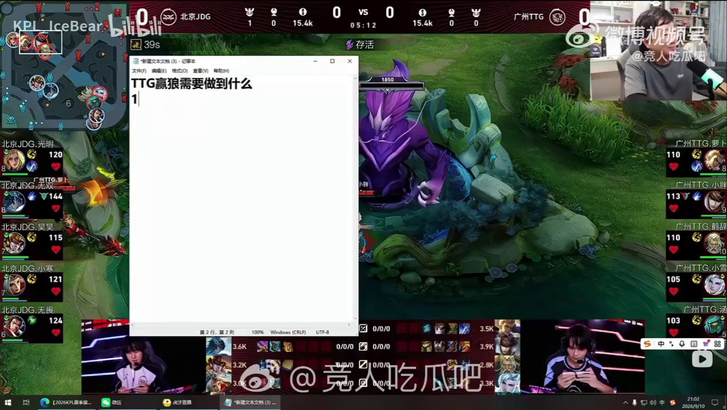727x410 pixels.
Task: Maximize the Notepad window
Action: tap(332, 61)
